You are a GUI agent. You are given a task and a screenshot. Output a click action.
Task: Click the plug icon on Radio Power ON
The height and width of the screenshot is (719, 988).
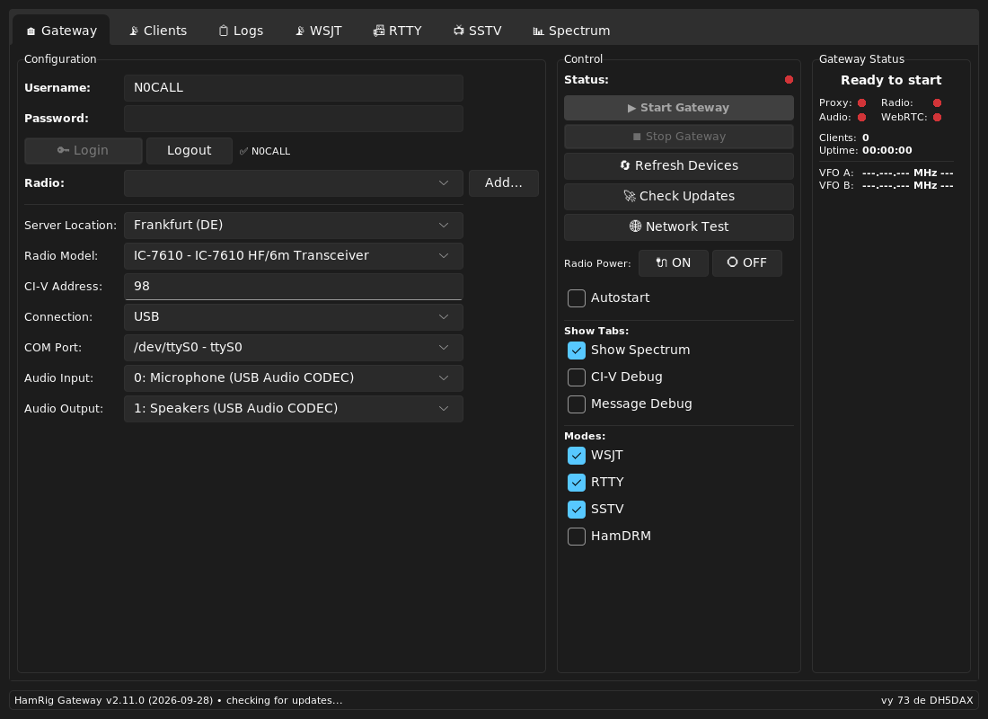click(662, 262)
